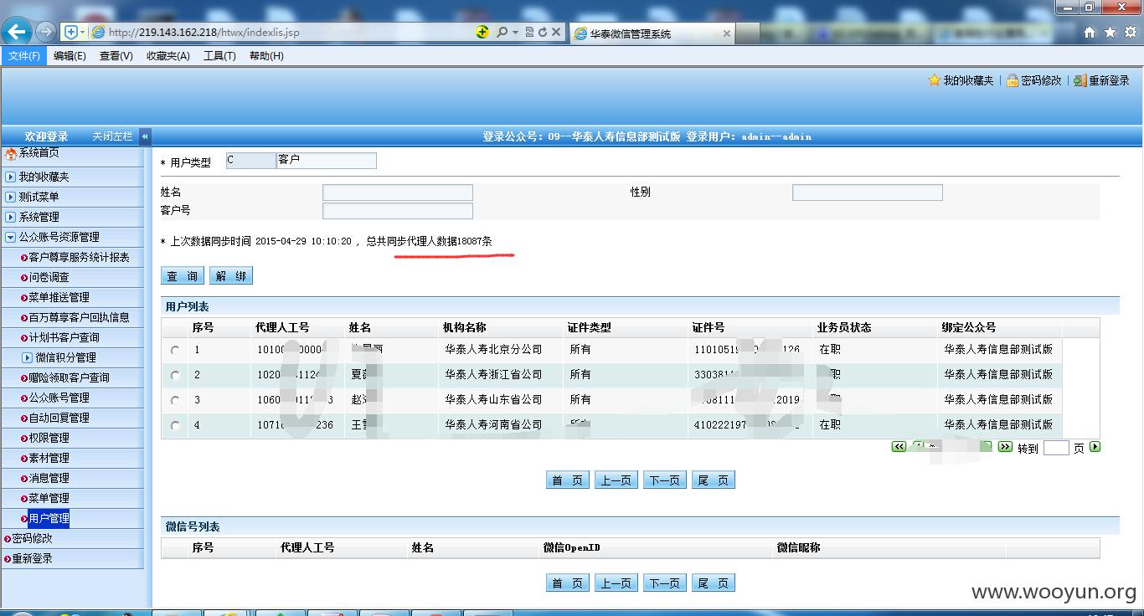Open the 工具(T) menu

click(219, 56)
